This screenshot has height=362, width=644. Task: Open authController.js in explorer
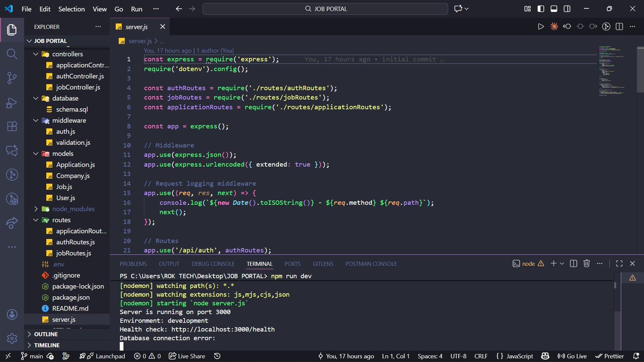pos(80,76)
